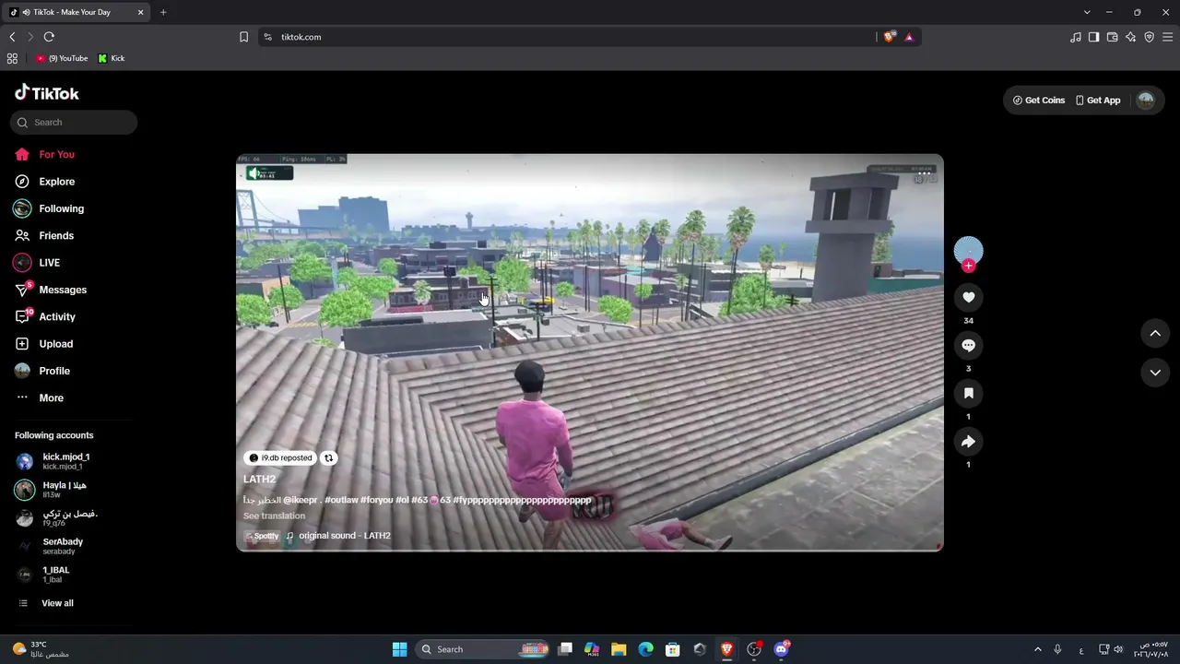Open the Hayla following account
Image resolution: width=1180 pixels, height=664 pixels.
pyautogui.click(x=52, y=490)
